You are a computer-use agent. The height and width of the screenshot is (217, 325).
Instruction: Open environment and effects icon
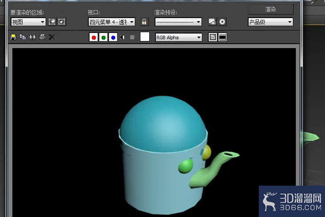(222, 22)
